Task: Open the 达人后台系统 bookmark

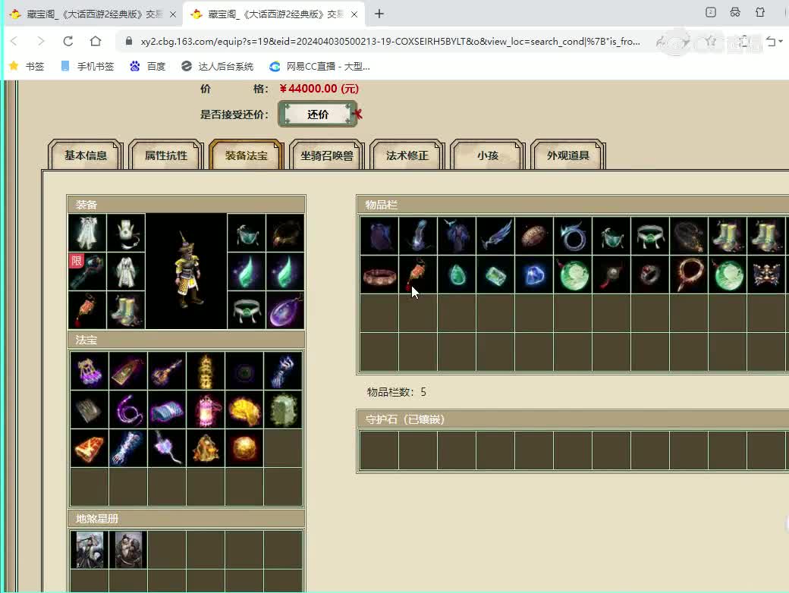Action: [x=218, y=67]
